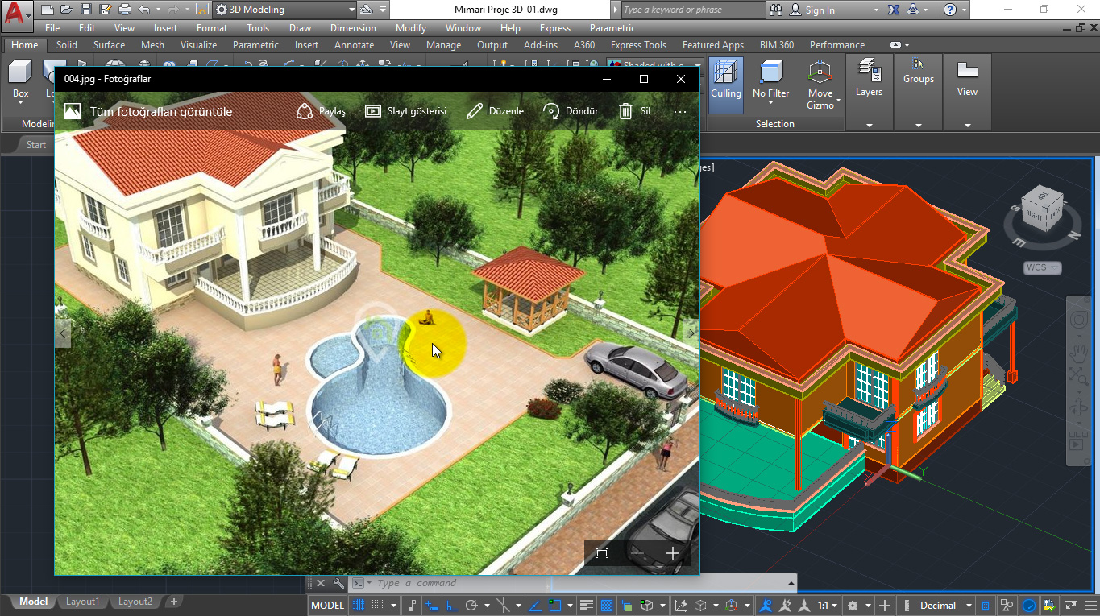Image resolution: width=1100 pixels, height=616 pixels.
Task: Click the Save icon in Quick Access toolbar
Action: click(x=87, y=10)
